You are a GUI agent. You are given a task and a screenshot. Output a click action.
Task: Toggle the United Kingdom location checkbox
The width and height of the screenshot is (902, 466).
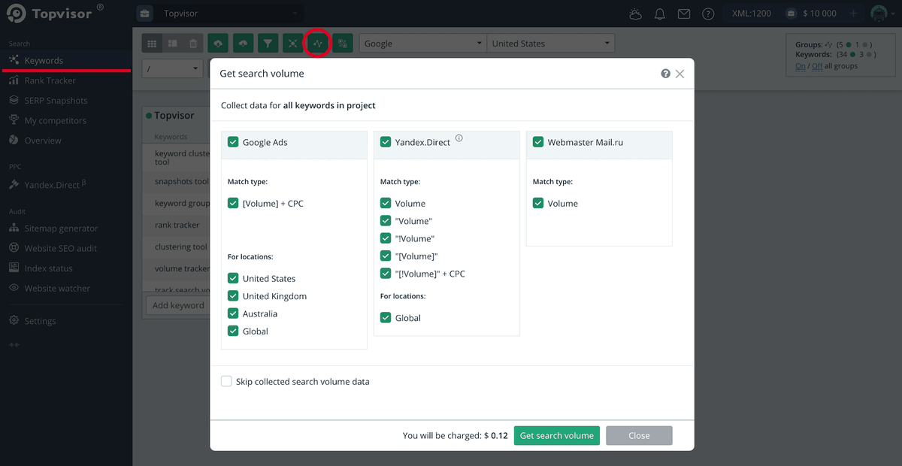click(x=233, y=296)
